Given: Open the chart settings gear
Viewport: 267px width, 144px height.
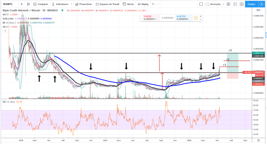Looking at the screenshot, I should pos(228,4).
